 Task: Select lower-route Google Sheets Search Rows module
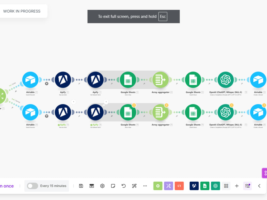pos(193,112)
